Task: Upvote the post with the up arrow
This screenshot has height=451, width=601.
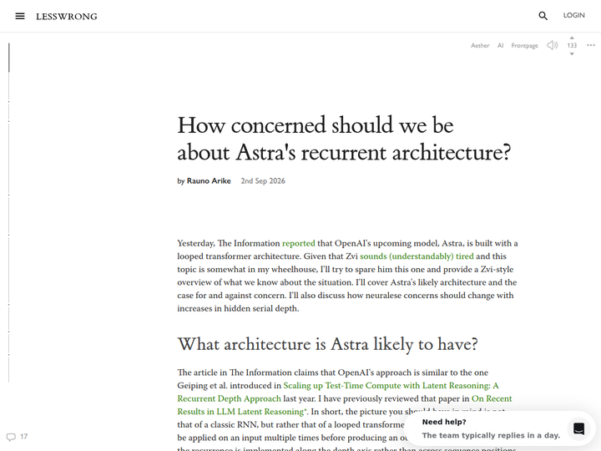Action: (572, 38)
